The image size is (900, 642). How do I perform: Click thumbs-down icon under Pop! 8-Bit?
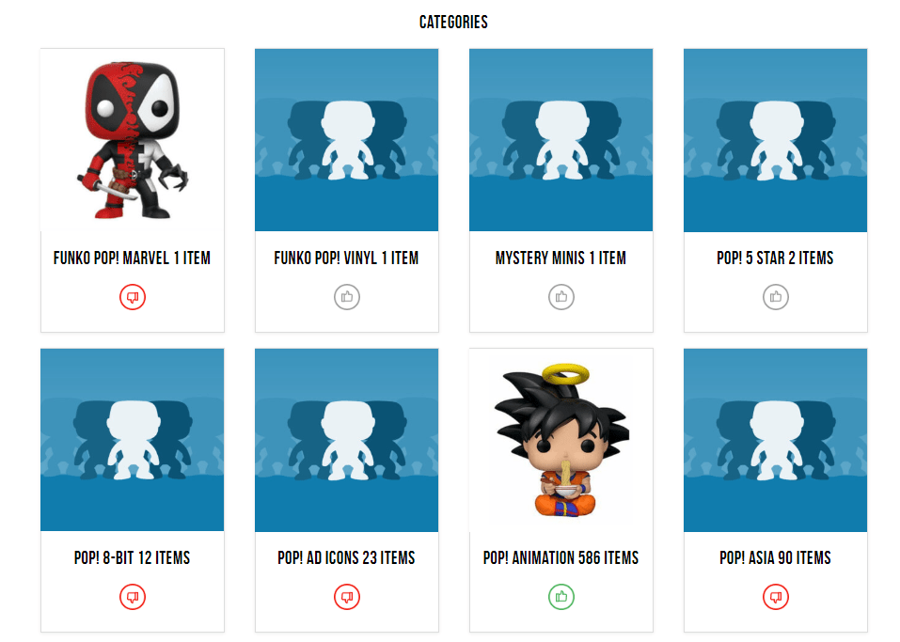[133, 597]
